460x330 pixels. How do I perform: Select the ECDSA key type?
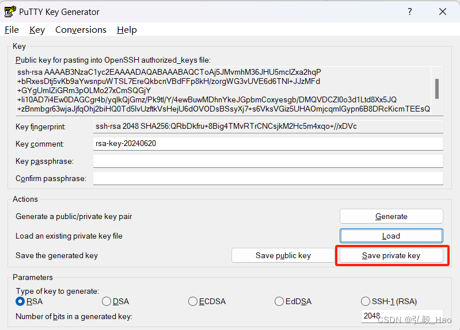pyautogui.click(x=193, y=301)
